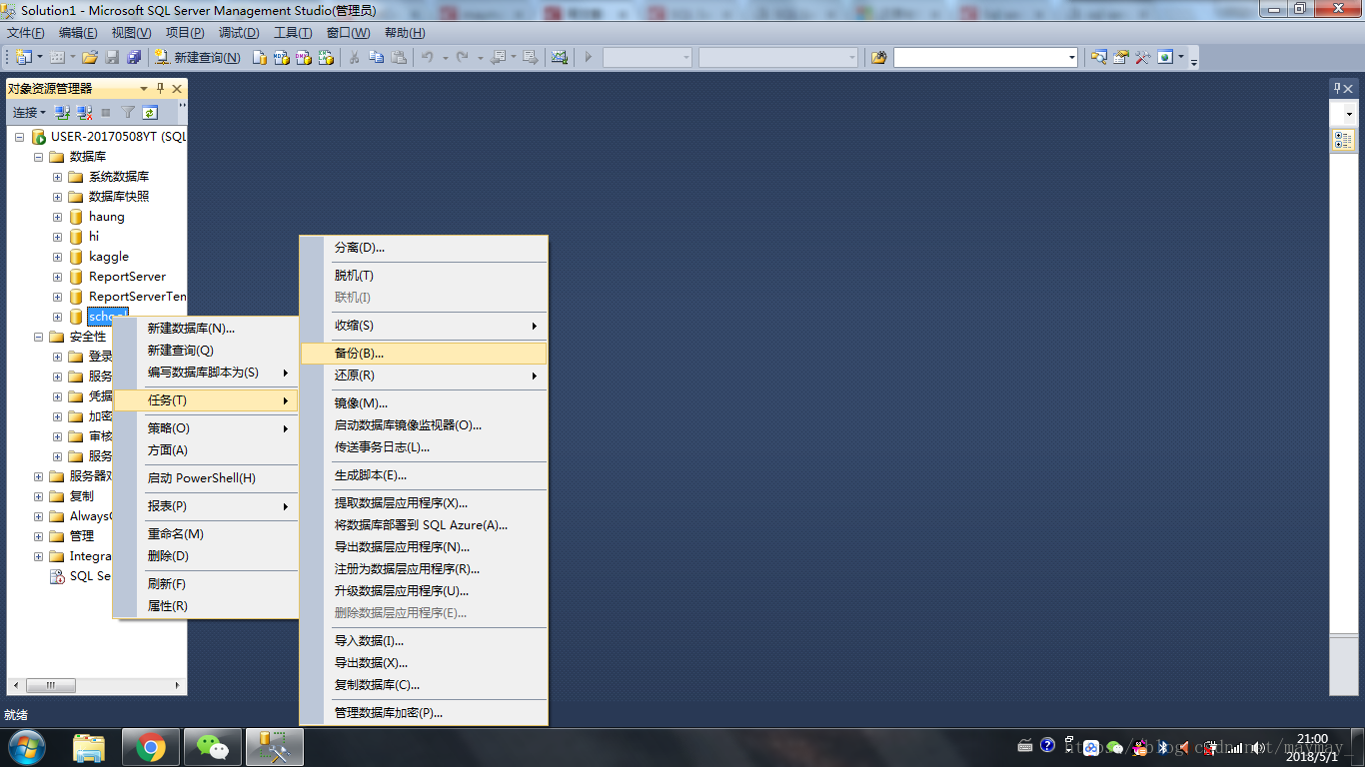
Task: Open 编写数据库脚本为(S) submenu
Action: pyautogui.click(x=205, y=373)
